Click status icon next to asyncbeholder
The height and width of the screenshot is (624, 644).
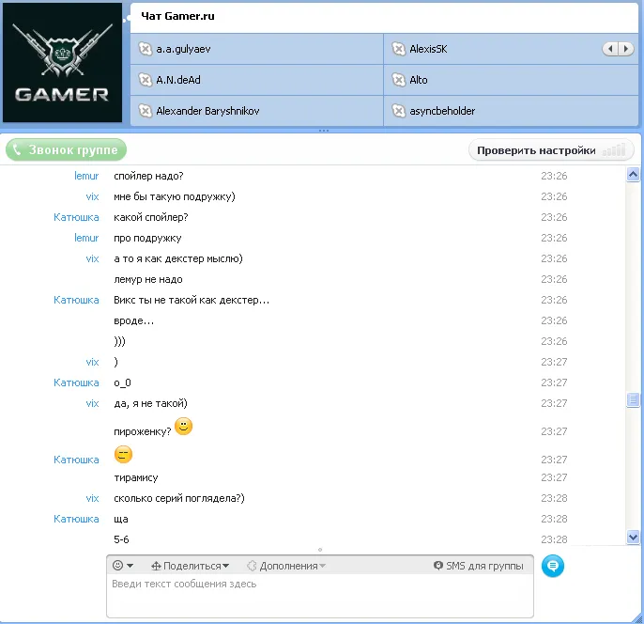[x=398, y=111]
